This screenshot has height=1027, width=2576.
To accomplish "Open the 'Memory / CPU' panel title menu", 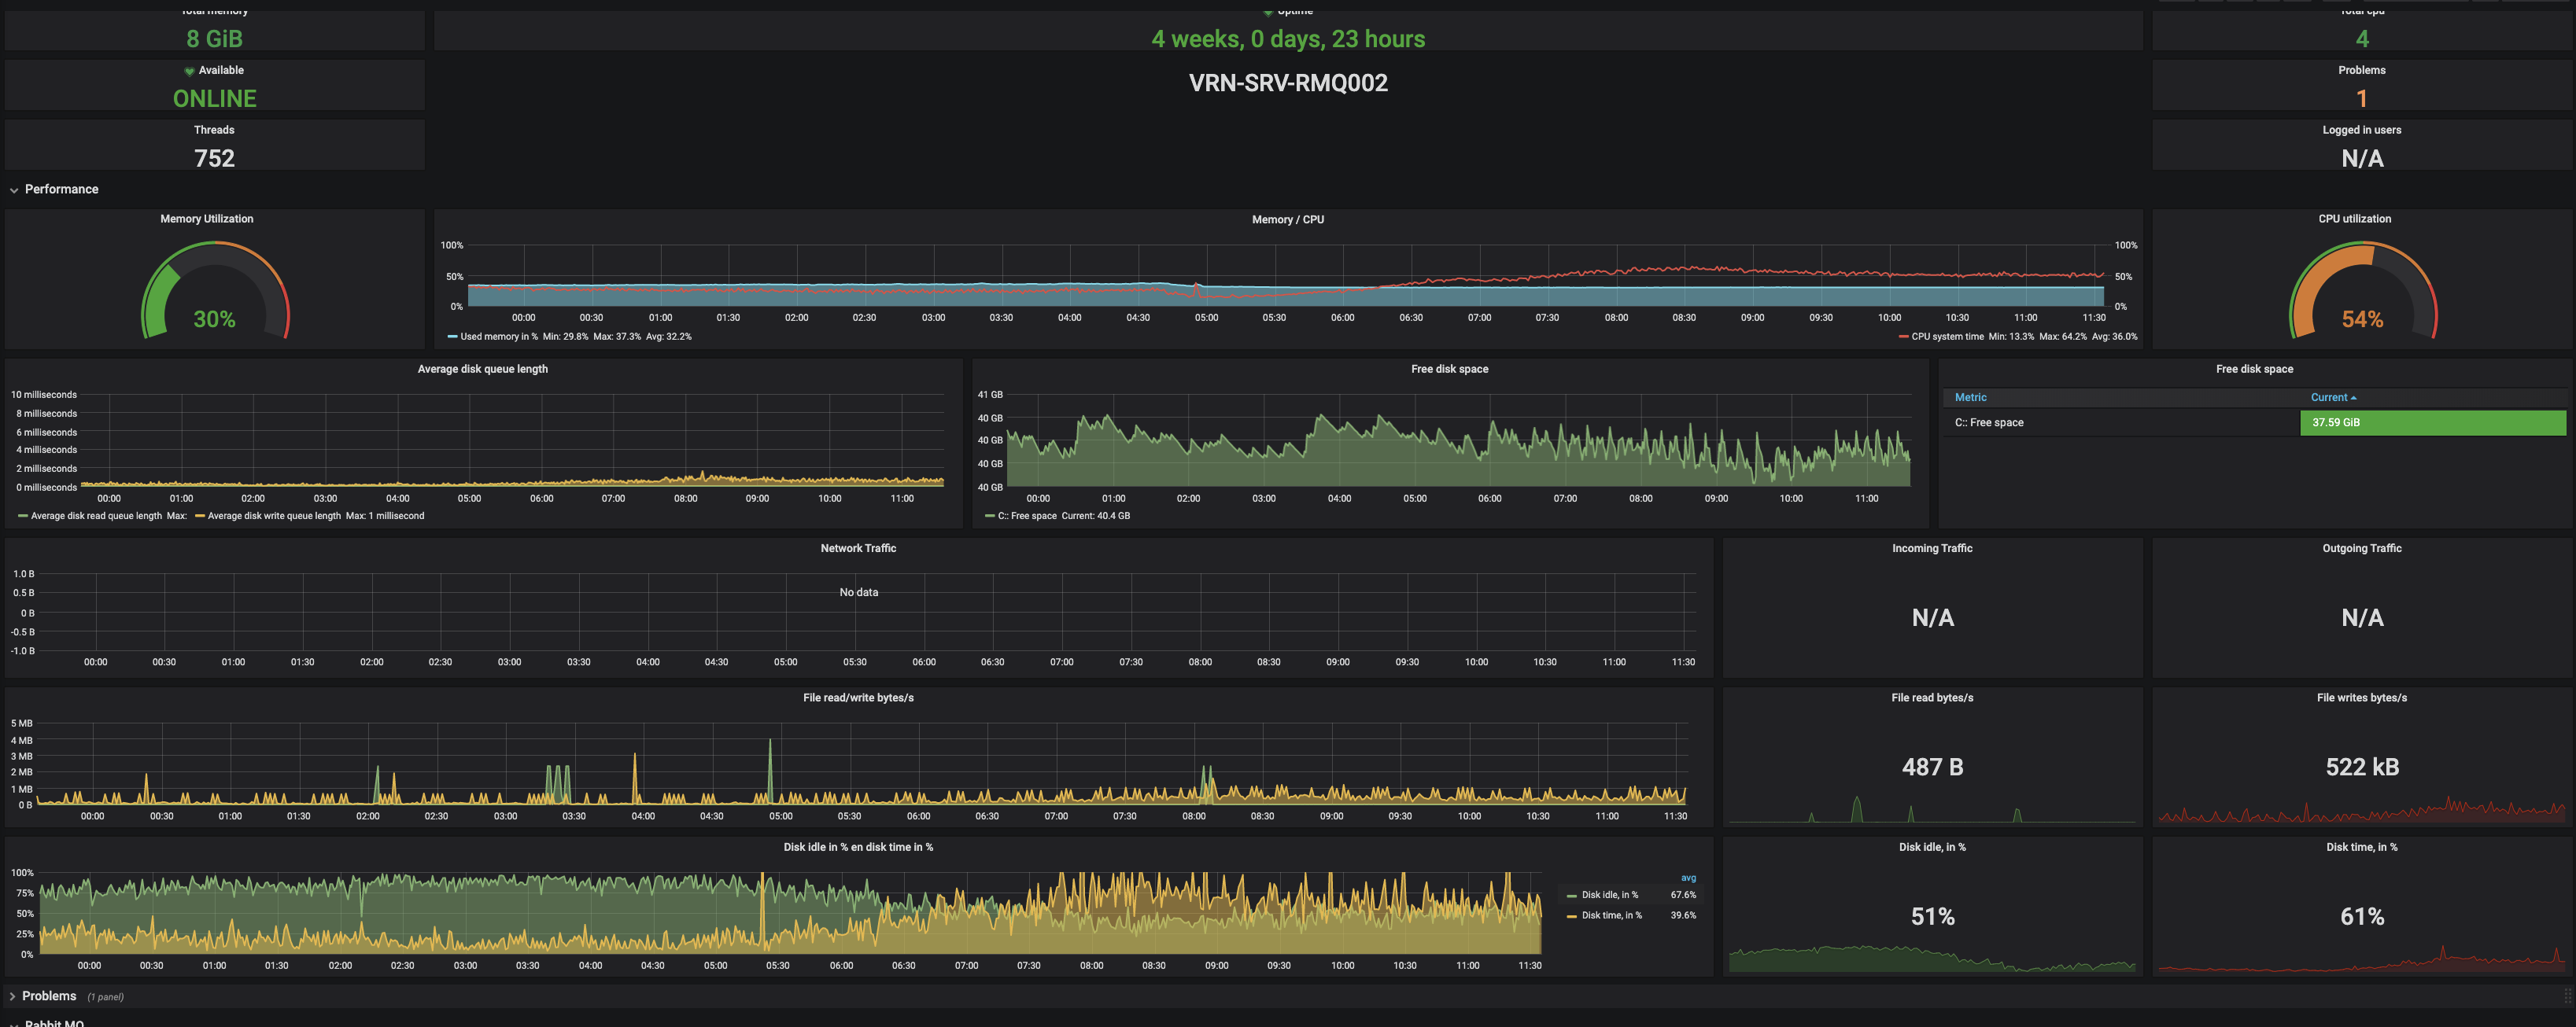I will pos(1287,219).
